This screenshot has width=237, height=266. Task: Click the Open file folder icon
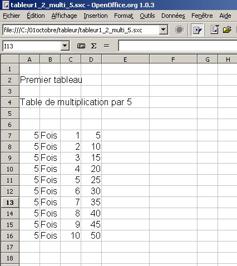(x=227, y=29)
